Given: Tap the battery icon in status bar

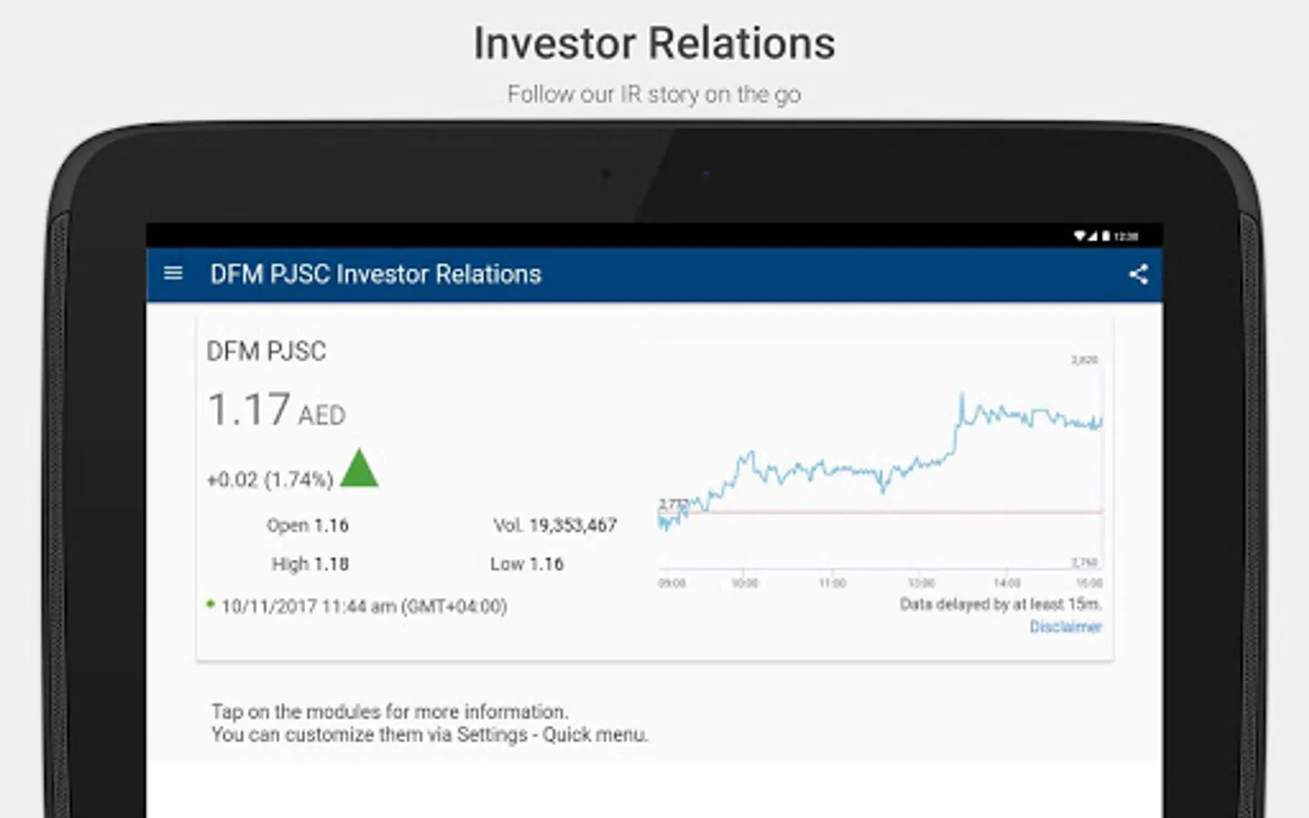Looking at the screenshot, I should tap(1106, 236).
